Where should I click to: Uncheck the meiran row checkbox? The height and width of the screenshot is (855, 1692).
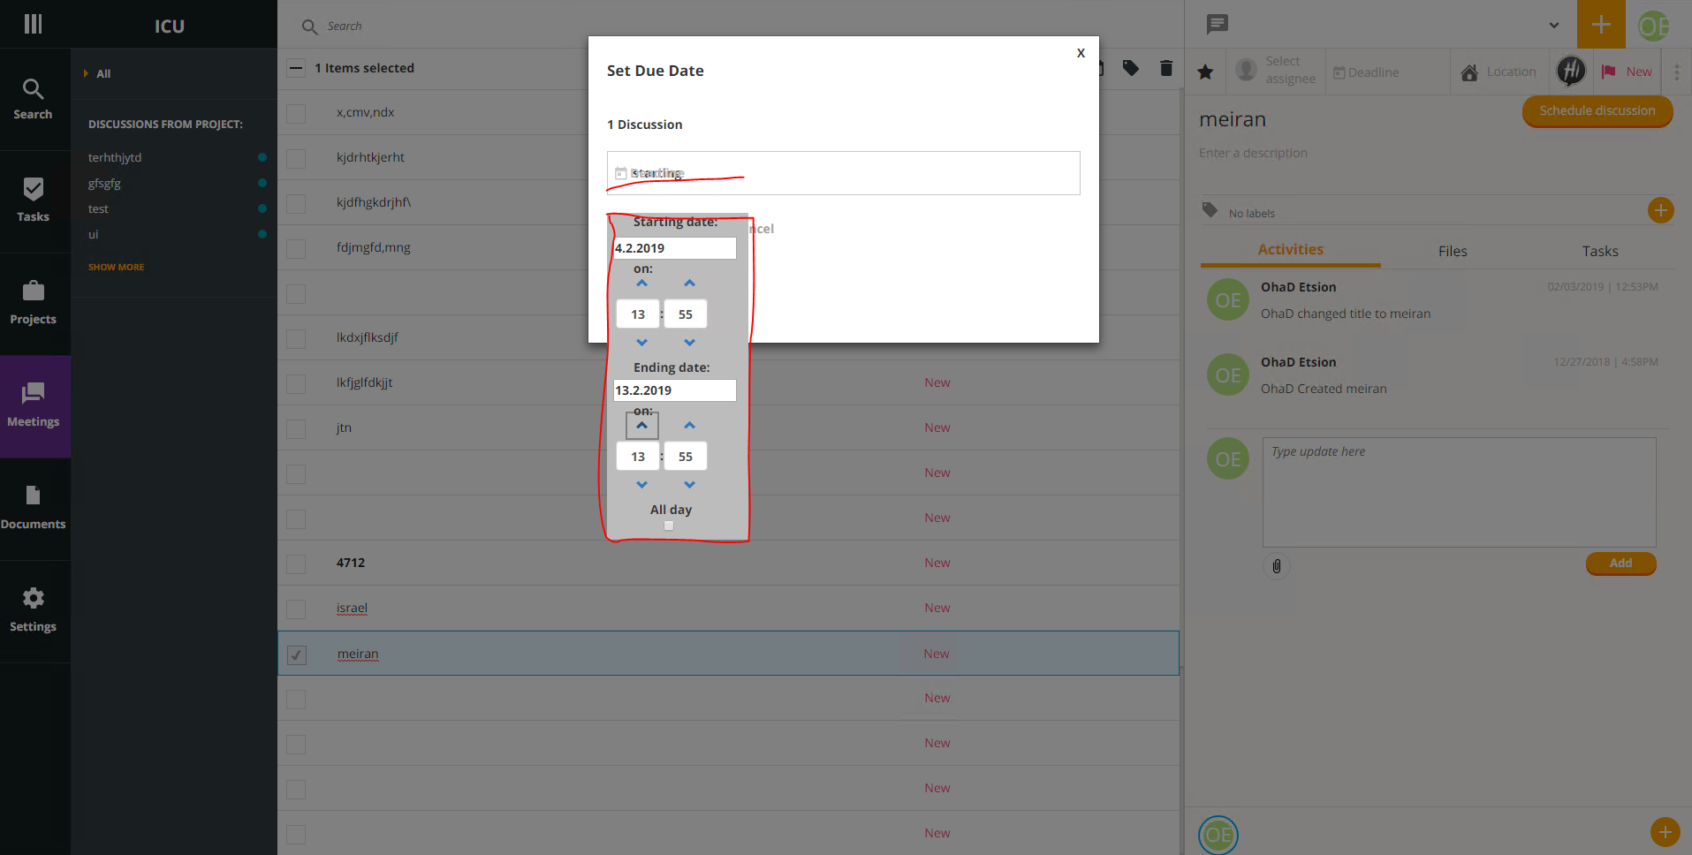point(297,654)
